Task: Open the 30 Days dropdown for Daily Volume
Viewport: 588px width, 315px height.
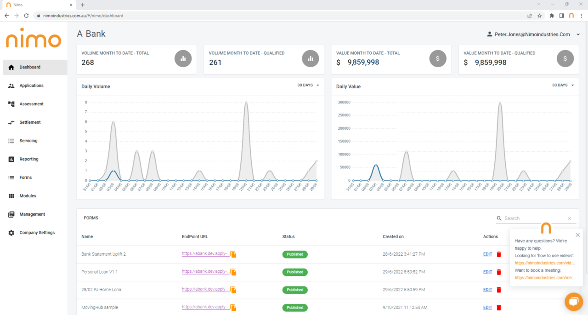Action: coord(306,85)
